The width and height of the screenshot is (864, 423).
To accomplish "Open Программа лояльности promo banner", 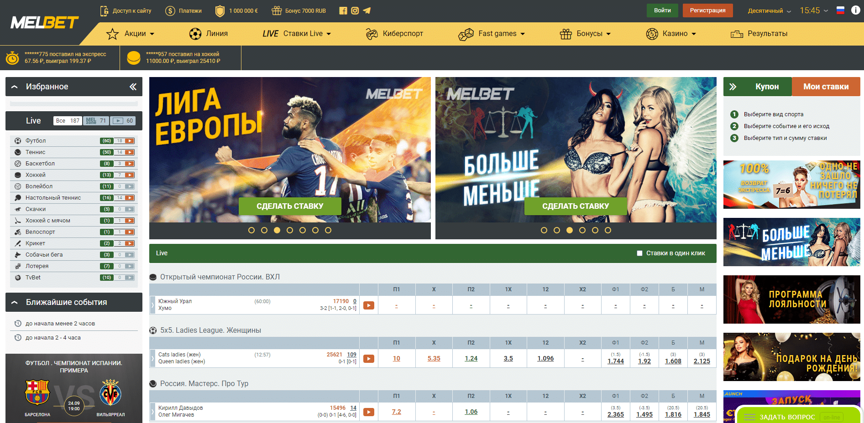I will coord(791,299).
